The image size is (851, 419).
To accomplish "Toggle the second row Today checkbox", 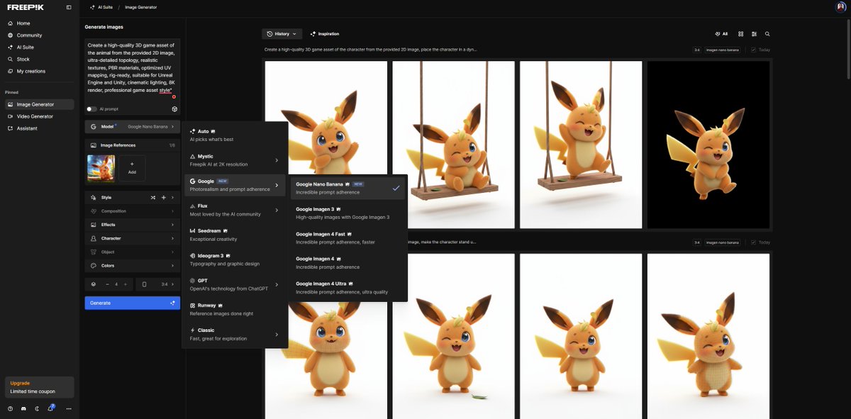I will tap(753, 242).
